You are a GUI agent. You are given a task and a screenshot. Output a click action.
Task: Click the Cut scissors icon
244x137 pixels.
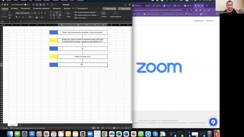(x=10, y=12)
